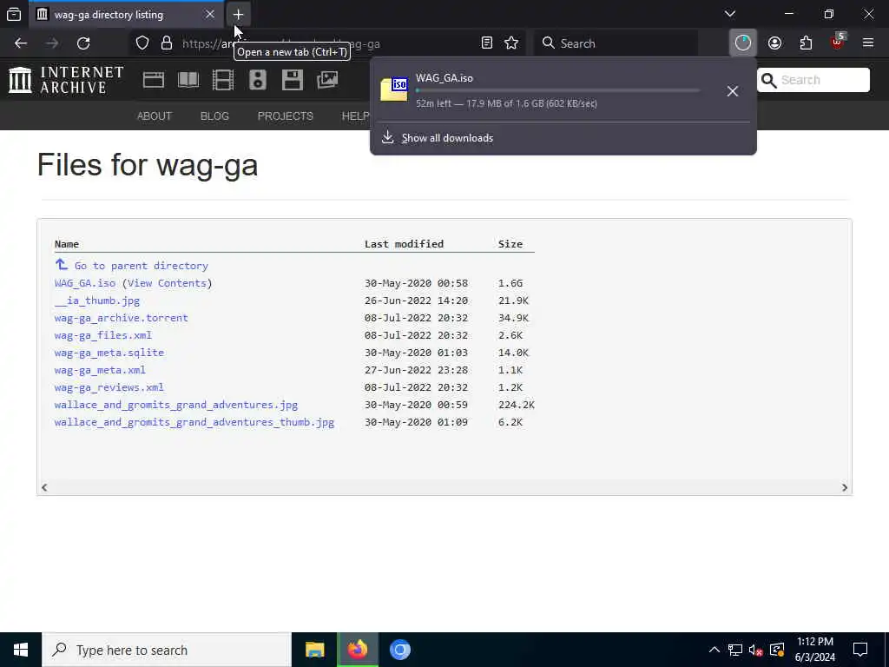Click the address bar URL

pos(326,43)
